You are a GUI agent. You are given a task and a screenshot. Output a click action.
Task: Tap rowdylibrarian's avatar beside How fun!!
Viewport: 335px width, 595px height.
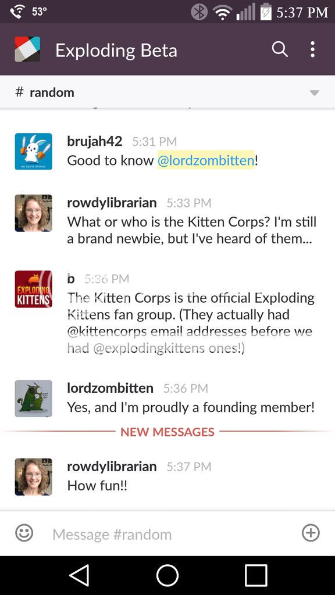tap(33, 476)
